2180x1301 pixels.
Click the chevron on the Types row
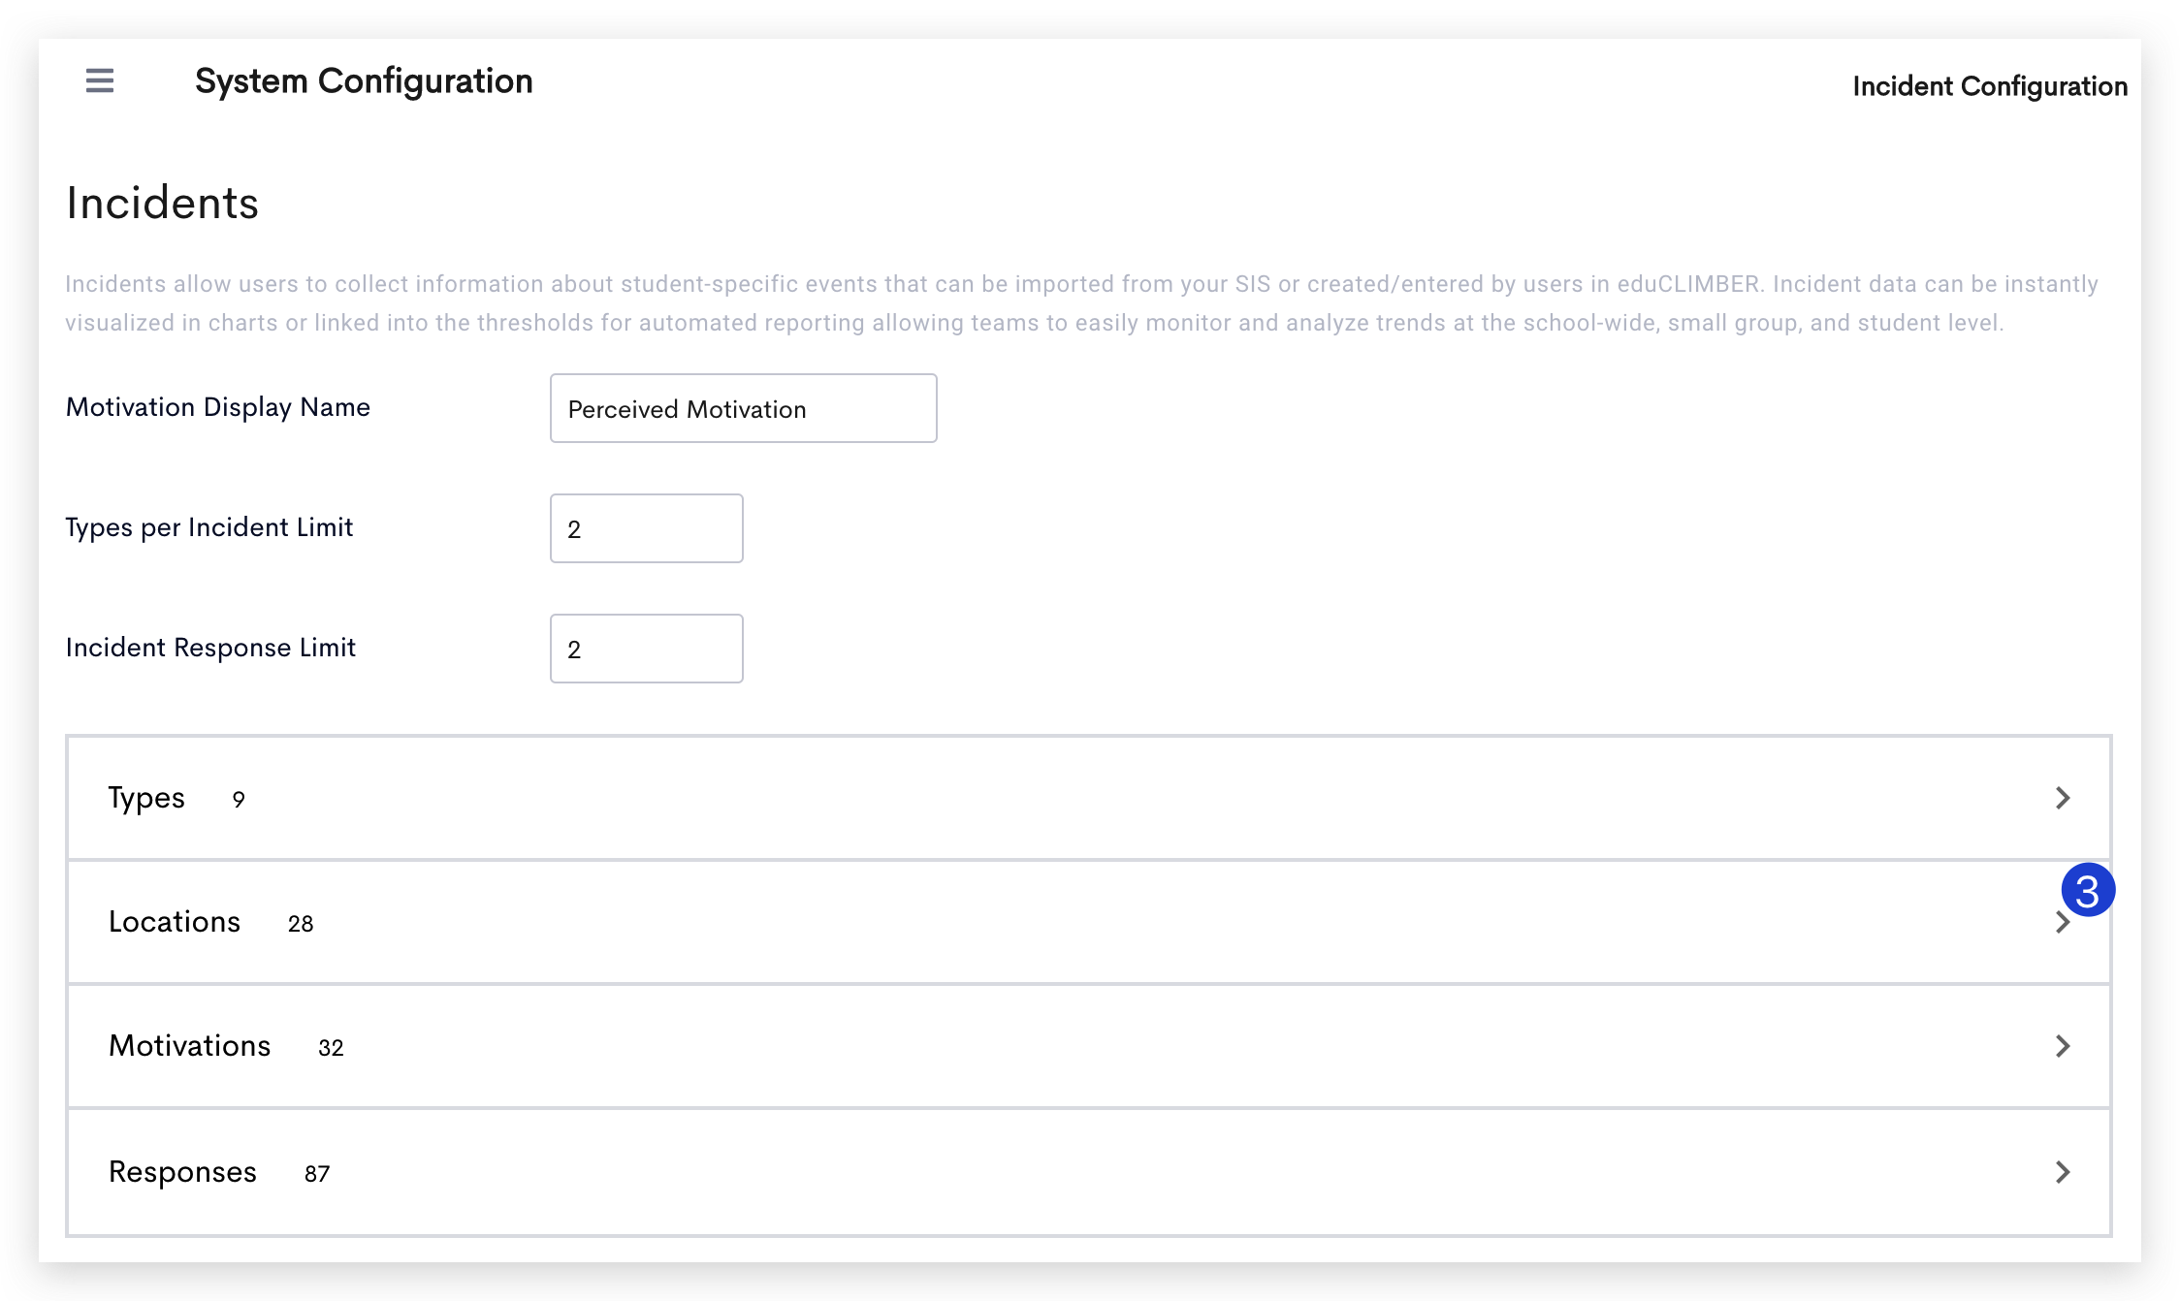pyautogui.click(x=2064, y=798)
